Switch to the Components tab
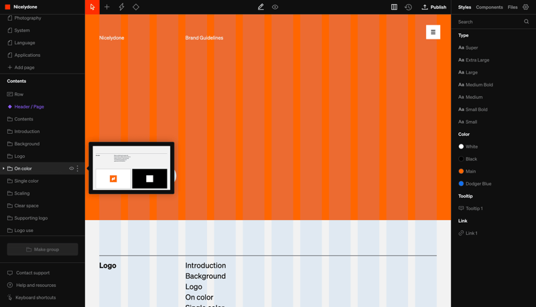 (x=489, y=7)
